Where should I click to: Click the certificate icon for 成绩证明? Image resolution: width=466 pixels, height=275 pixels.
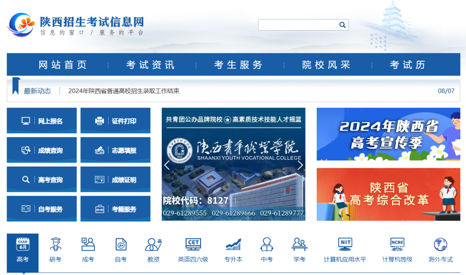click(100, 179)
